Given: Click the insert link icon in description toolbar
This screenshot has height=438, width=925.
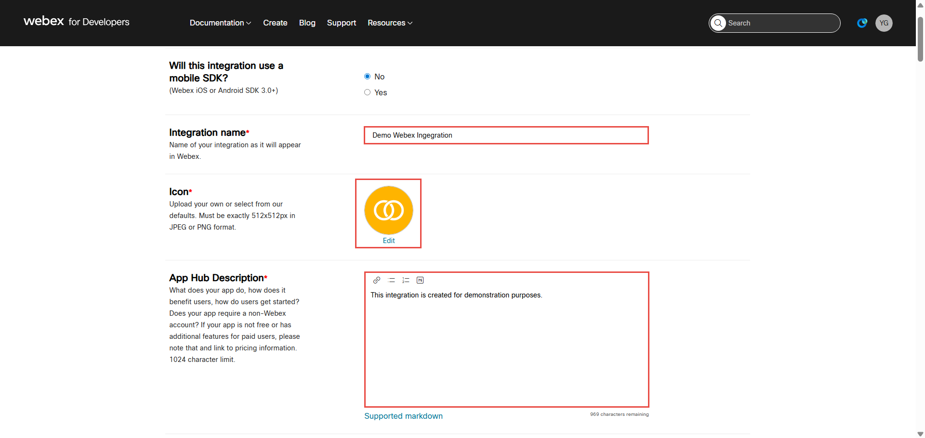Looking at the screenshot, I should [377, 280].
